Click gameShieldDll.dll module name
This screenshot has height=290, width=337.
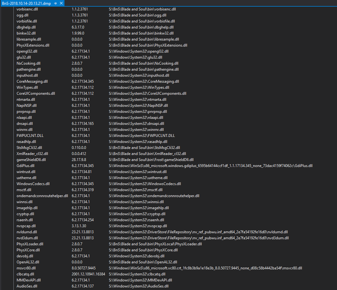31,159
